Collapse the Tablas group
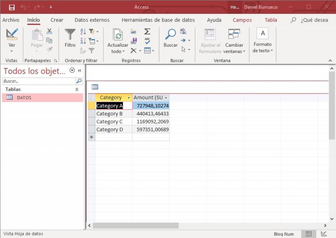The image size is (336, 238). tap(77, 89)
